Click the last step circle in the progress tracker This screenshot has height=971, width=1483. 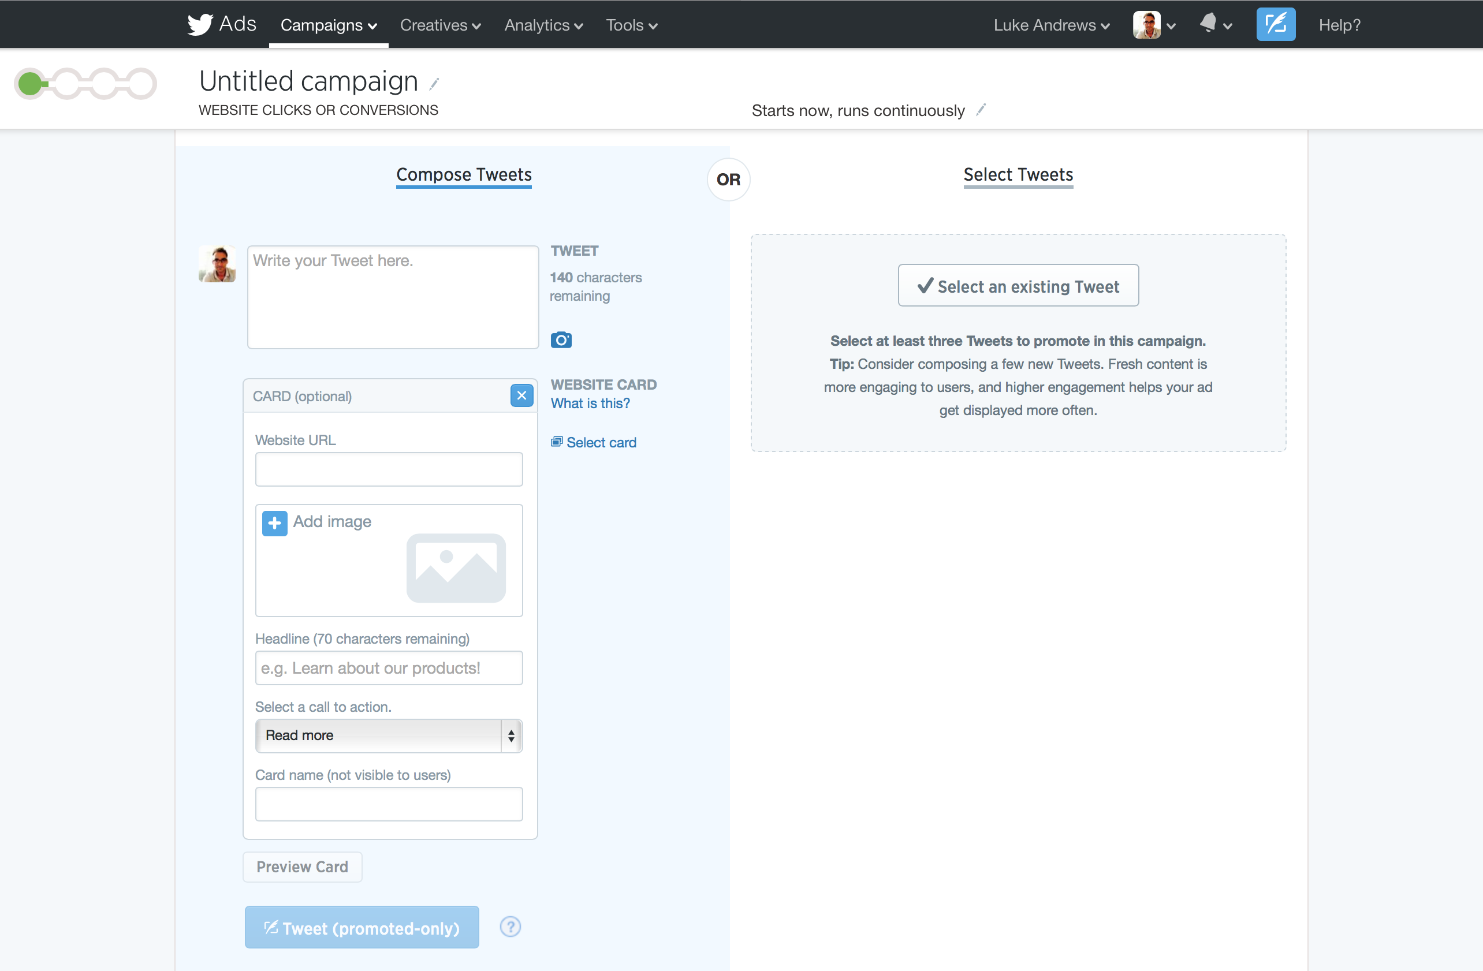141,84
